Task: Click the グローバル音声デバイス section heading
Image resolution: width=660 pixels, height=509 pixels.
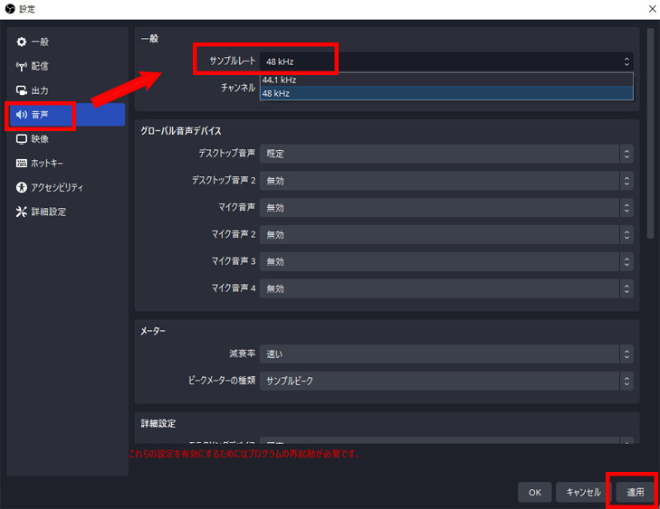Action: point(181,131)
